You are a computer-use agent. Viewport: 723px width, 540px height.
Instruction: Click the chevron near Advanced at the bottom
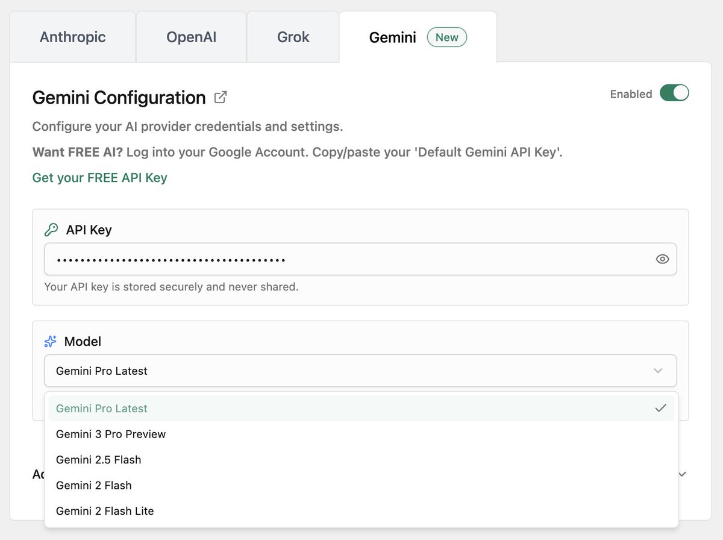[681, 474]
